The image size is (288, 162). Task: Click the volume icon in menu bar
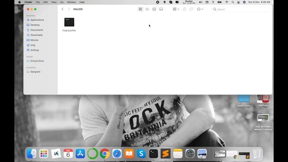201,2
